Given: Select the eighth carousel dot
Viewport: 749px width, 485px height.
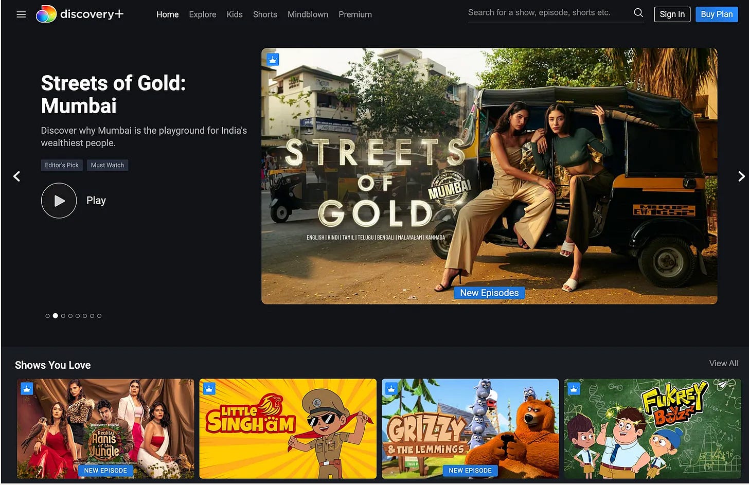Looking at the screenshot, I should coord(99,316).
